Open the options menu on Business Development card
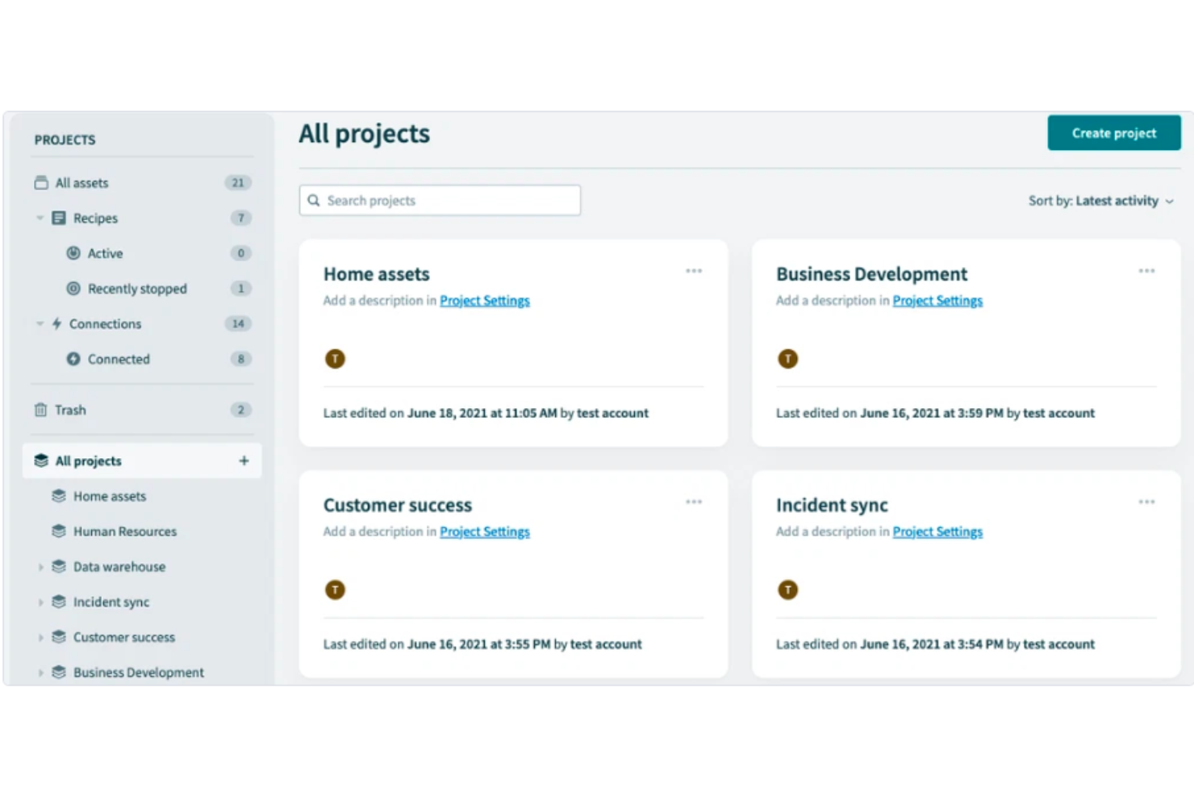 click(1146, 271)
